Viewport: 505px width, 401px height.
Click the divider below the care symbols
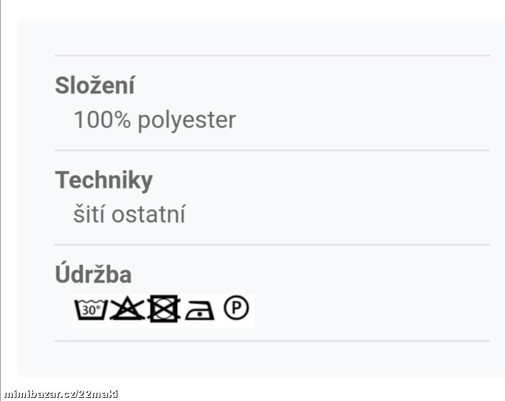coord(272,340)
